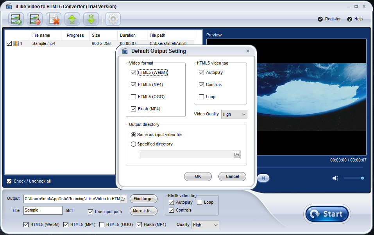Expand the Quality dropdown in the bottom panel
374x235 pixels.
205,225
